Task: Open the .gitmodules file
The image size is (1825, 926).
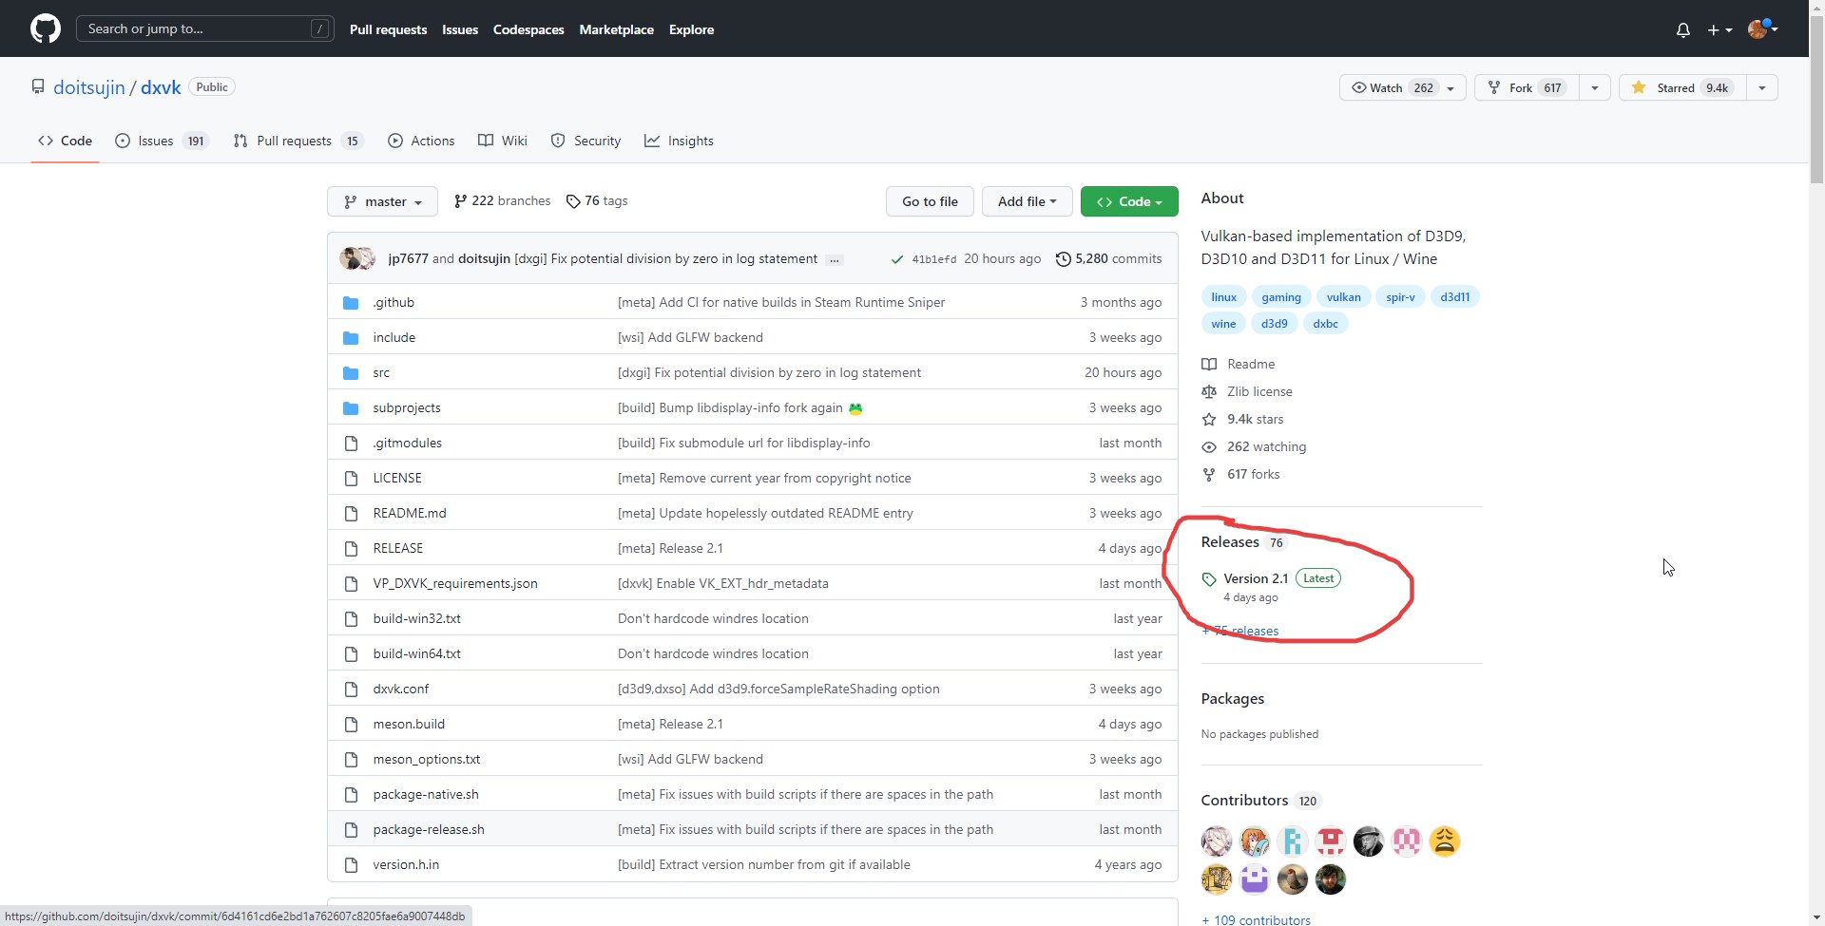Action: tap(408, 443)
